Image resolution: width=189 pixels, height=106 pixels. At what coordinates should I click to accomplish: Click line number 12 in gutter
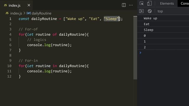point(9,77)
